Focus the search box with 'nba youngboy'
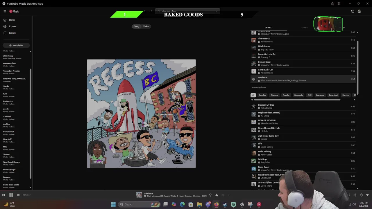The height and width of the screenshot is (209, 372). point(187,11)
